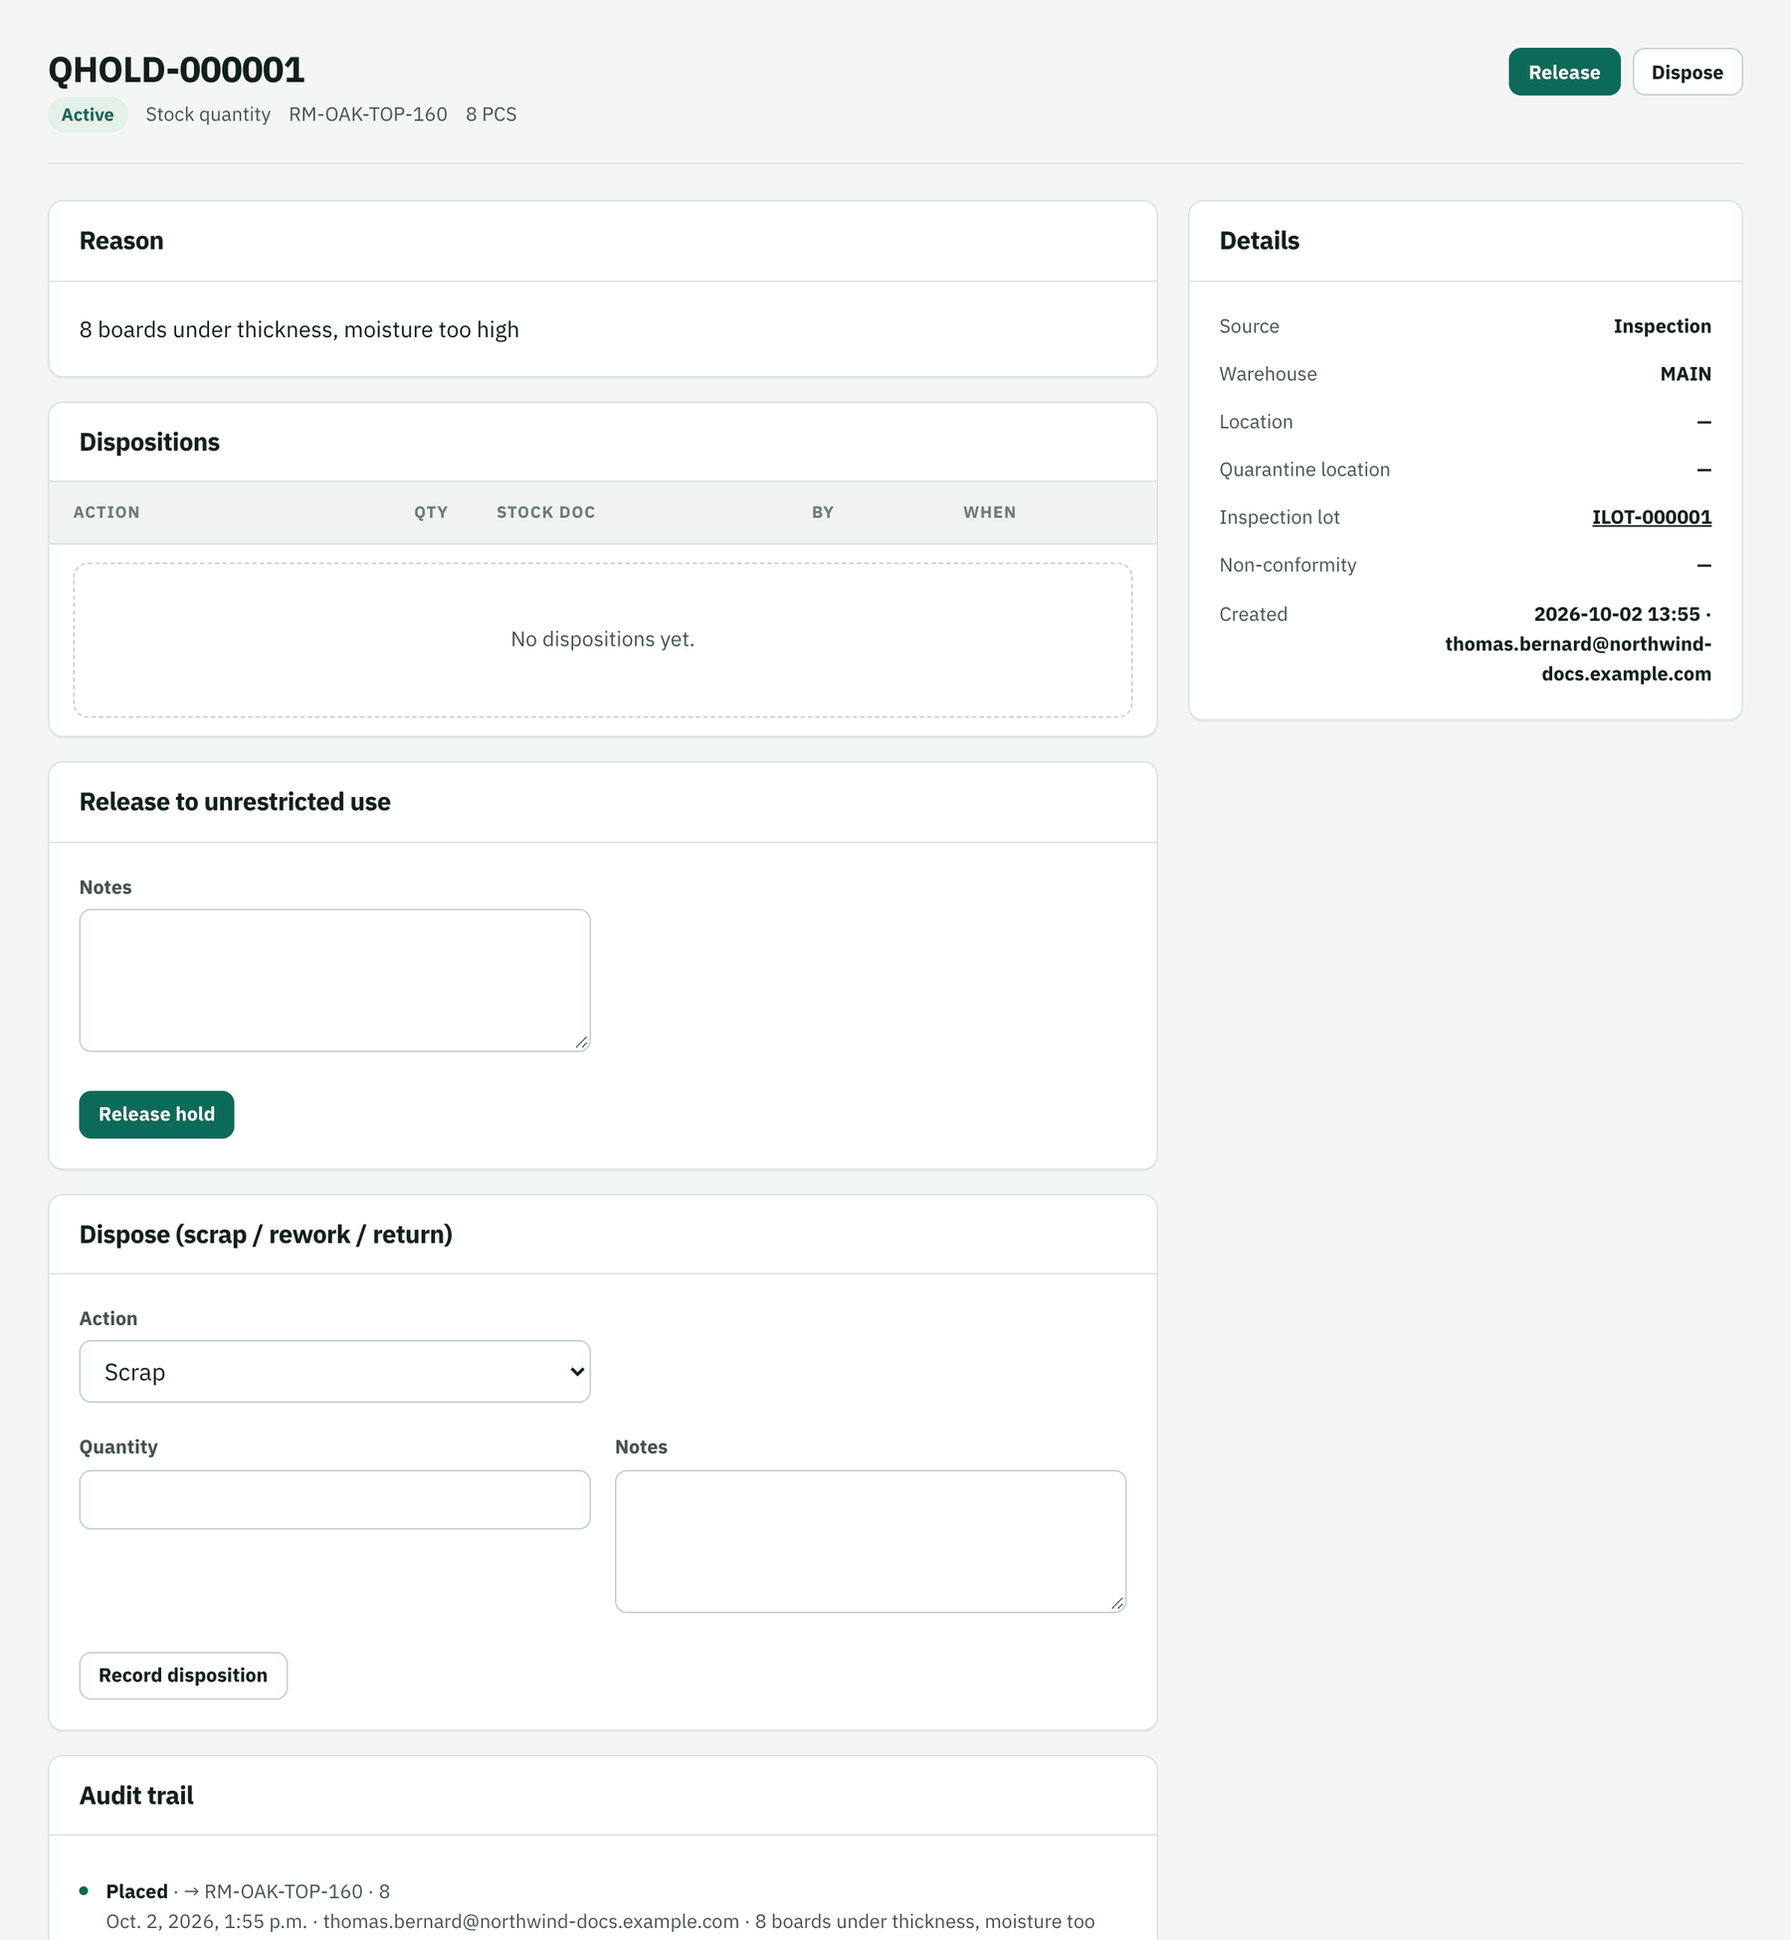Click the Inspection source value in Details
This screenshot has width=1791, height=1940.
[x=1663, y=326]
